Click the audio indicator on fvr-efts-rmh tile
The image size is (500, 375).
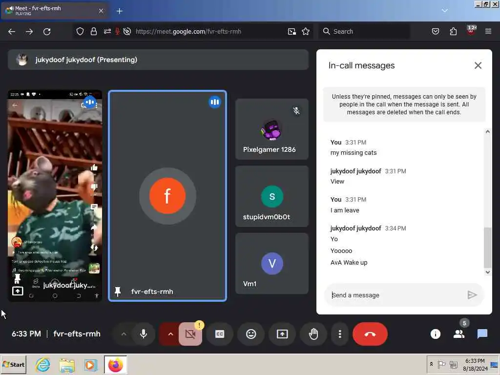point(215,102)
